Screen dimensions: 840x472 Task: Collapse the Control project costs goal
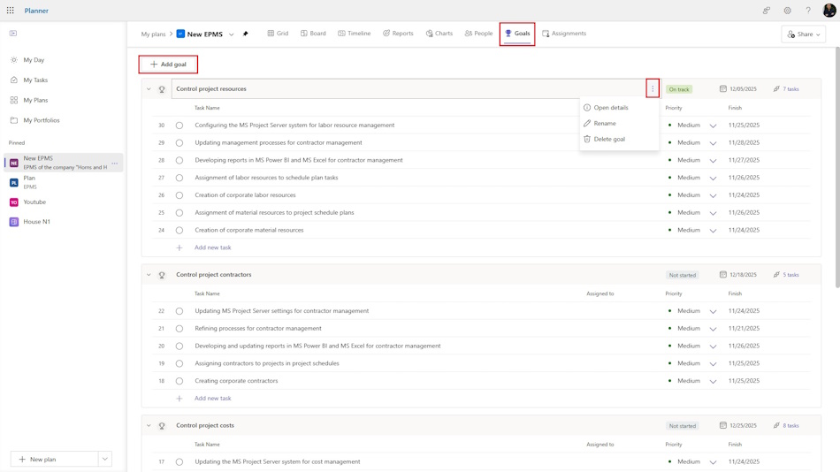pos(149,426)
